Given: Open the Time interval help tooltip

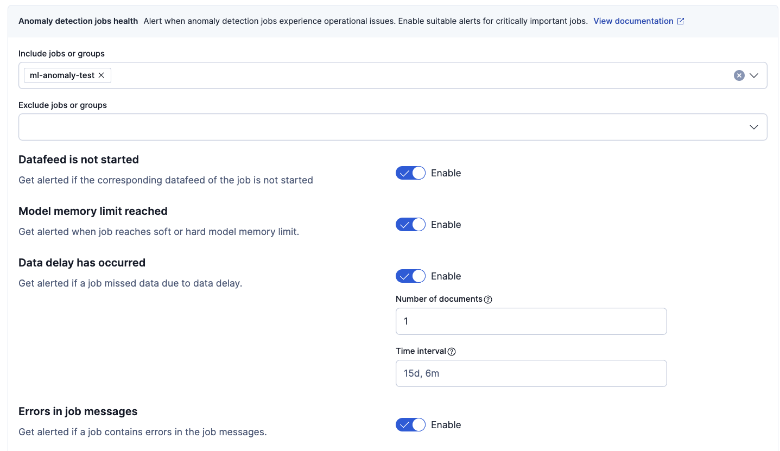Looking at the screenshot, I should 452,352.
